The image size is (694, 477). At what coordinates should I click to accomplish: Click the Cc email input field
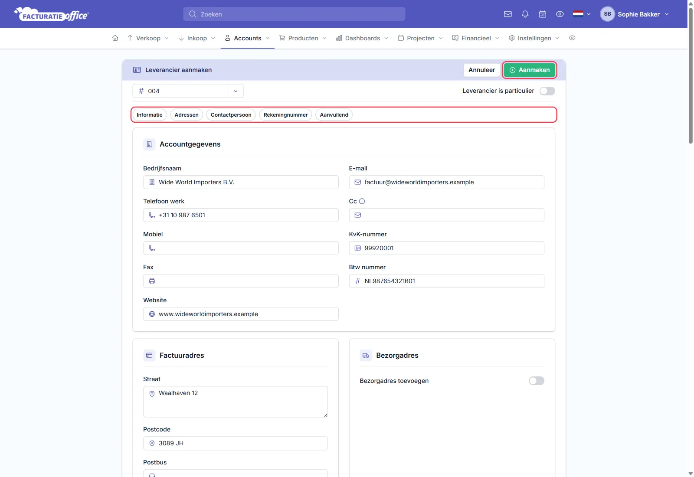(446, 215)
